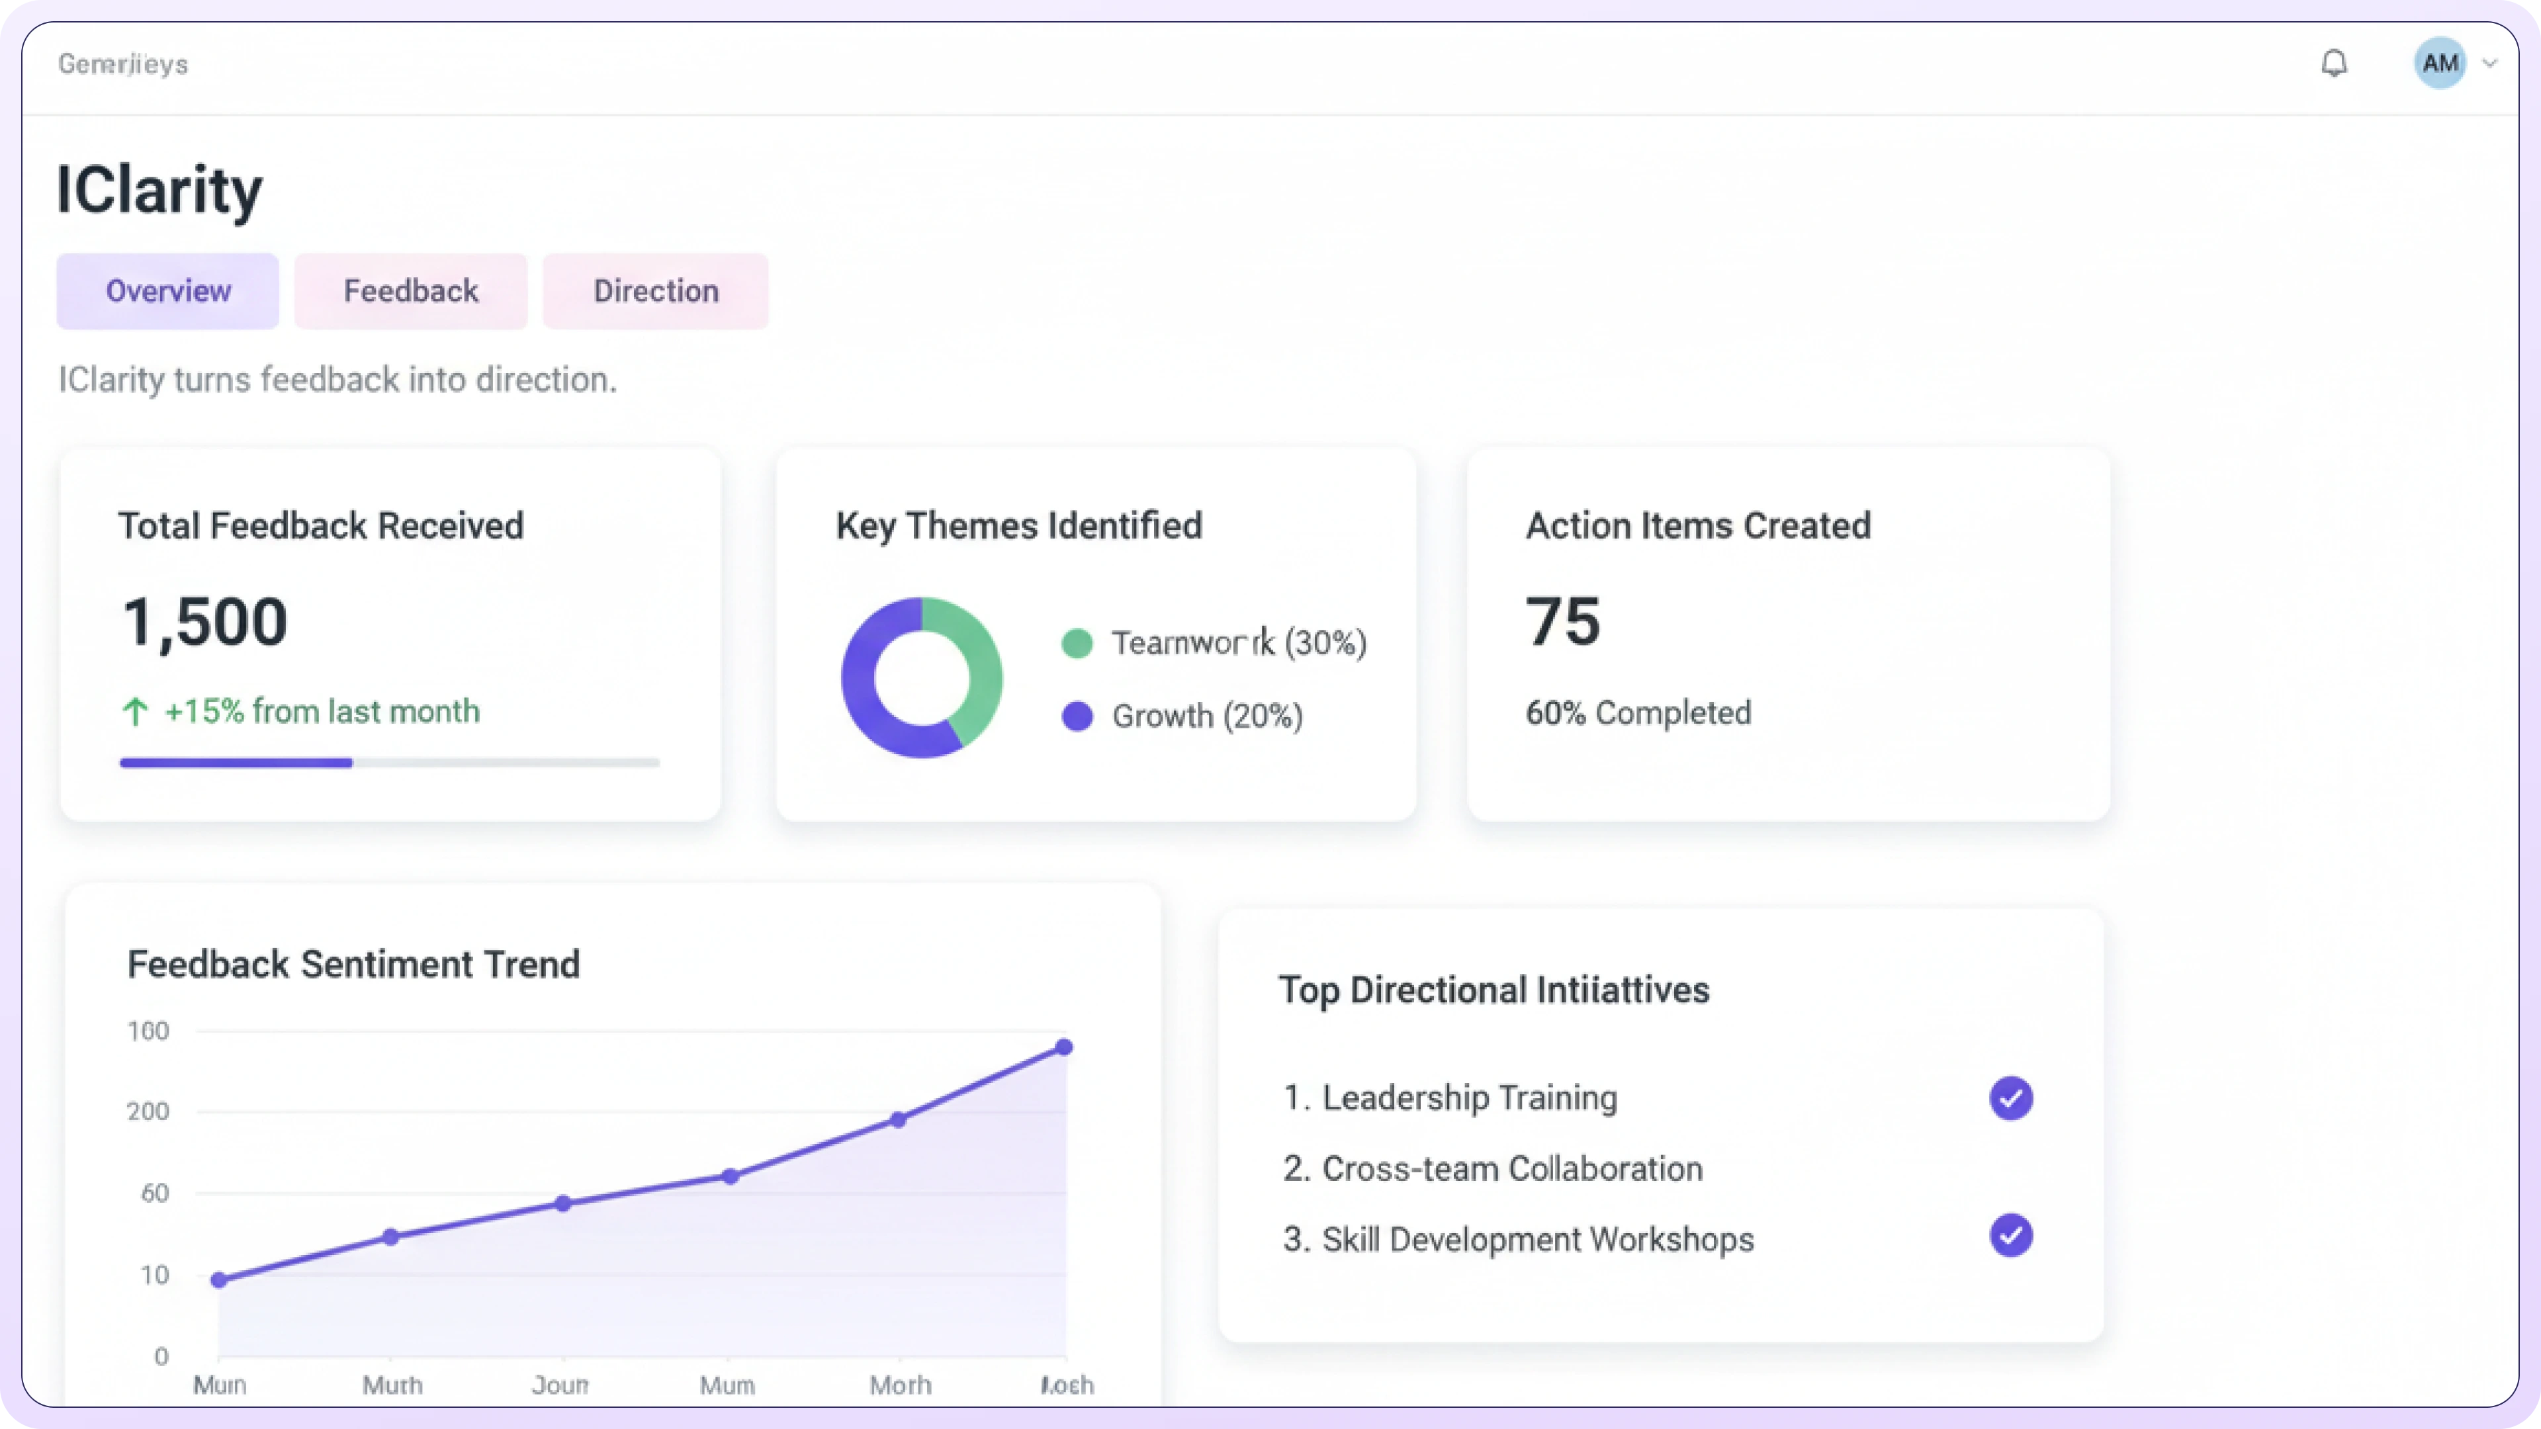The height and width of the screenshot is (1429, 2541).
Task: Expand the account dropdown chevron
Action: point(2489,64)
